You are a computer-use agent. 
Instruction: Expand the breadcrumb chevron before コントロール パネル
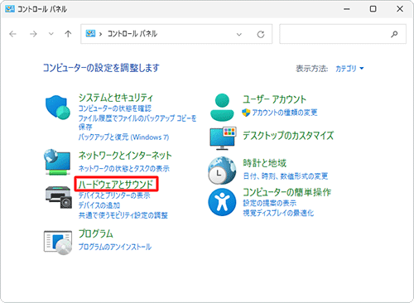[101, 34]
